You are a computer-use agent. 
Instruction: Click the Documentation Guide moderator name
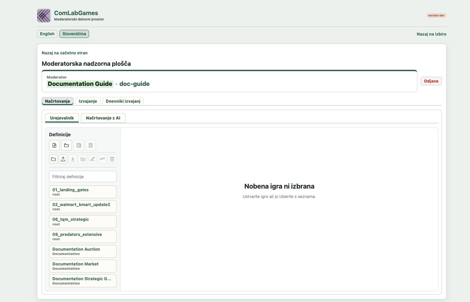[80, 84]
